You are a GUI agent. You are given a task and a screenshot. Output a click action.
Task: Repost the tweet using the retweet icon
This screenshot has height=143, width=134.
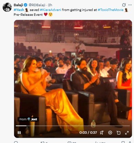pyautogui.click(x=42, y=142)
